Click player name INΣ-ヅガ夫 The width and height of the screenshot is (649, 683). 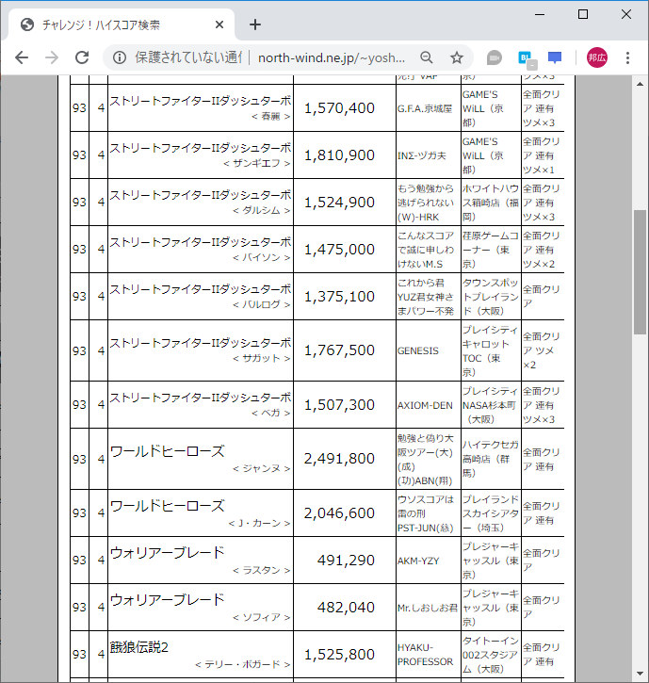click(422, 155)
